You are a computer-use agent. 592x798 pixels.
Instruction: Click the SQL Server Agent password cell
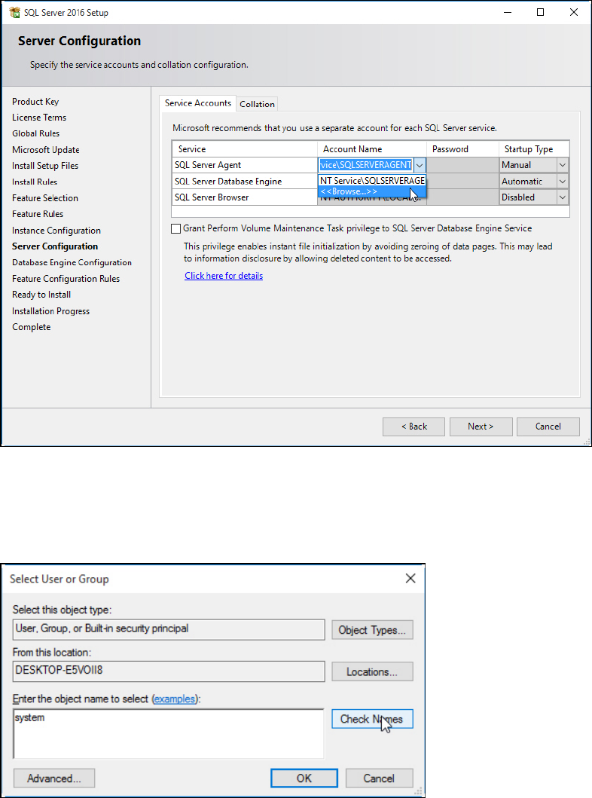(462, 165)
